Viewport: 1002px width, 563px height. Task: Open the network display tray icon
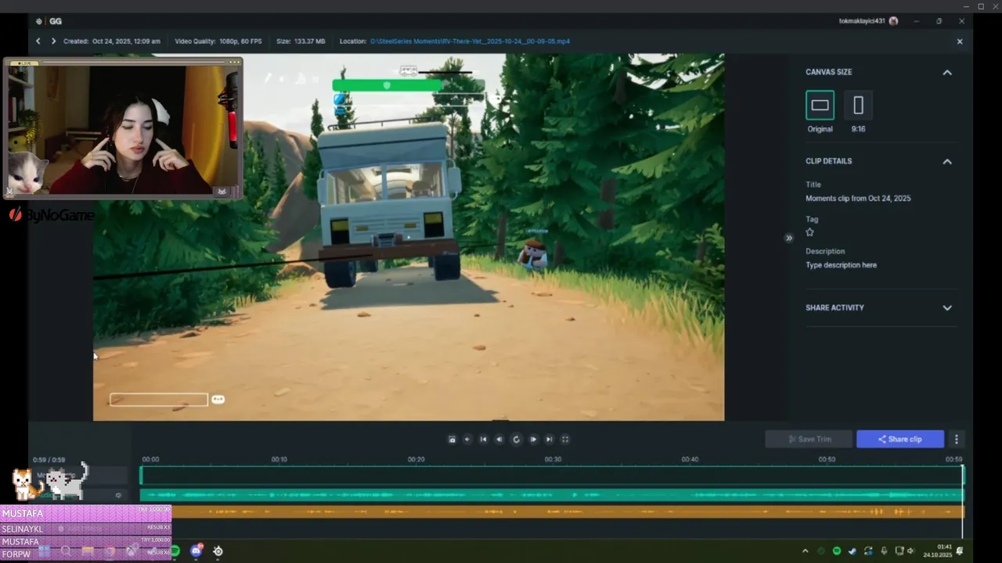pos(899,551)
